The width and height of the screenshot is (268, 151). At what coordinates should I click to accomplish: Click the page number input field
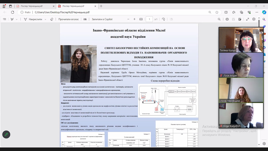coord(149,19)
